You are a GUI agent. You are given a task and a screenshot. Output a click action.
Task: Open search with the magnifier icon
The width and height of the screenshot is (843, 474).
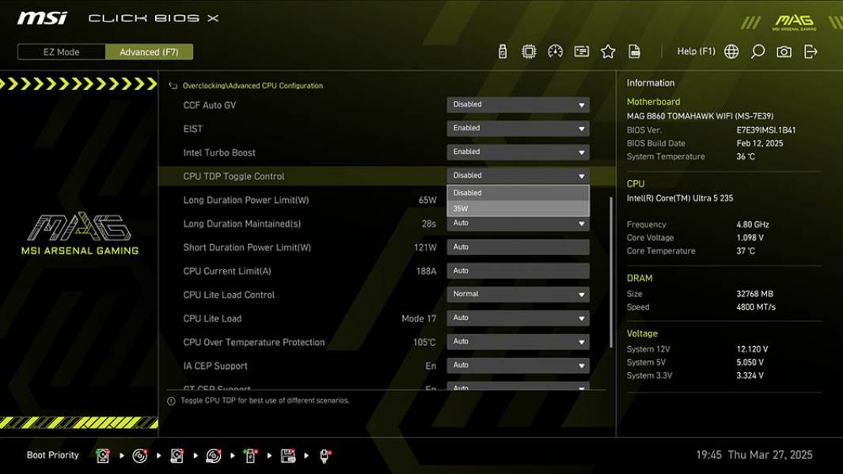tap(758, 51)
